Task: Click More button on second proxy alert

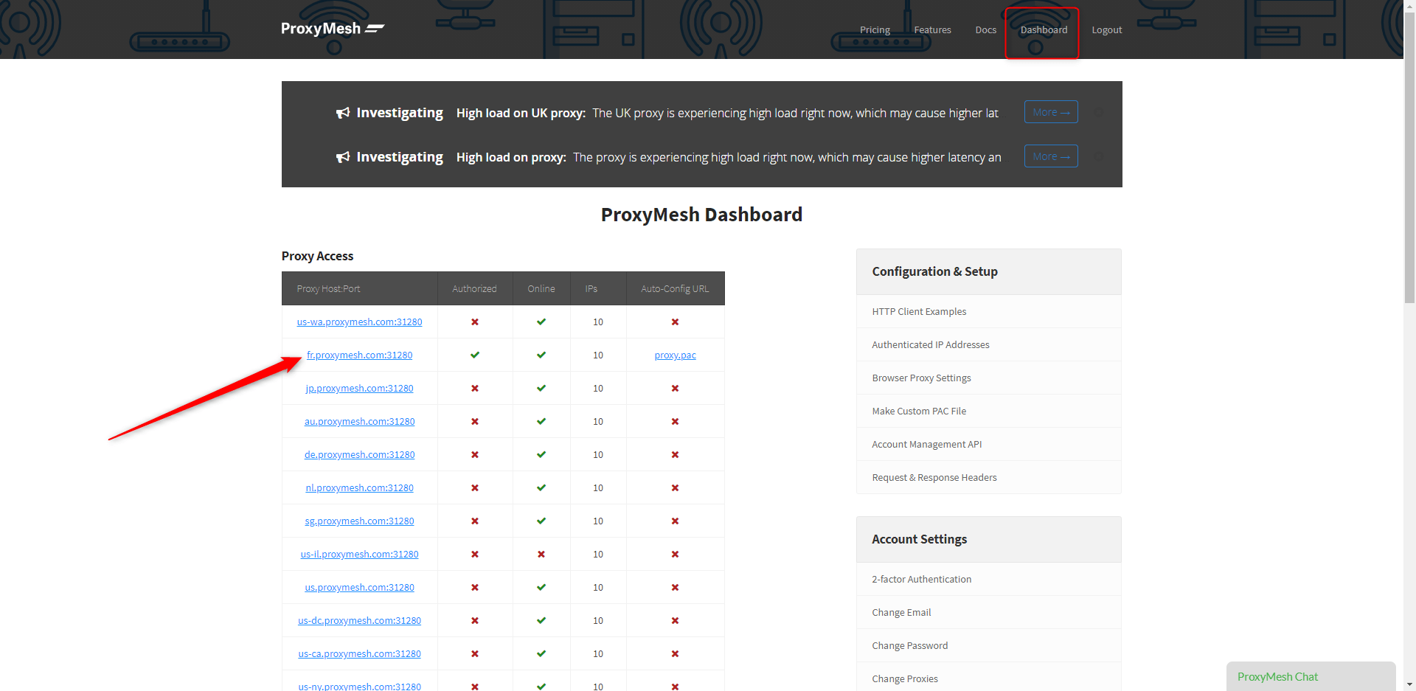Action: pos(1051,156)
